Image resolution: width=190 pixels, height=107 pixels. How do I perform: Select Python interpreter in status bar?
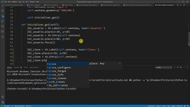click(x=19, y=106)
